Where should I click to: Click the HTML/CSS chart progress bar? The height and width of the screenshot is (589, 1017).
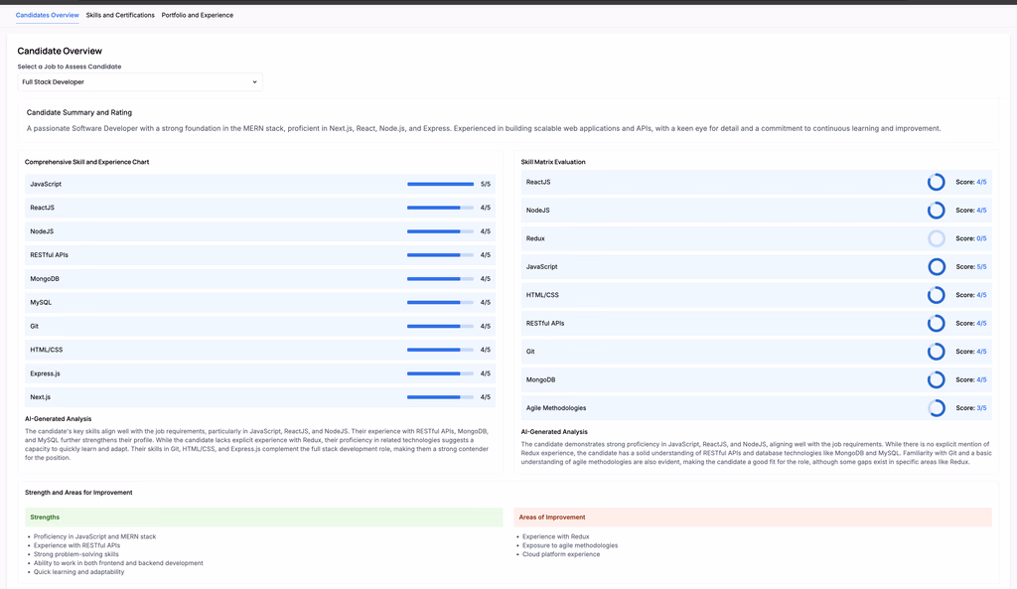click(440, 350)
